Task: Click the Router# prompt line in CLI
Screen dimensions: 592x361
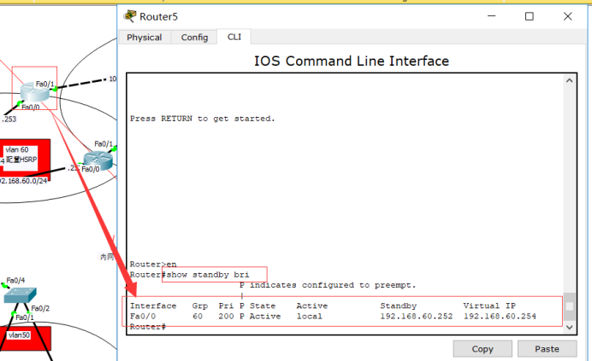Action: pos(148,327)
